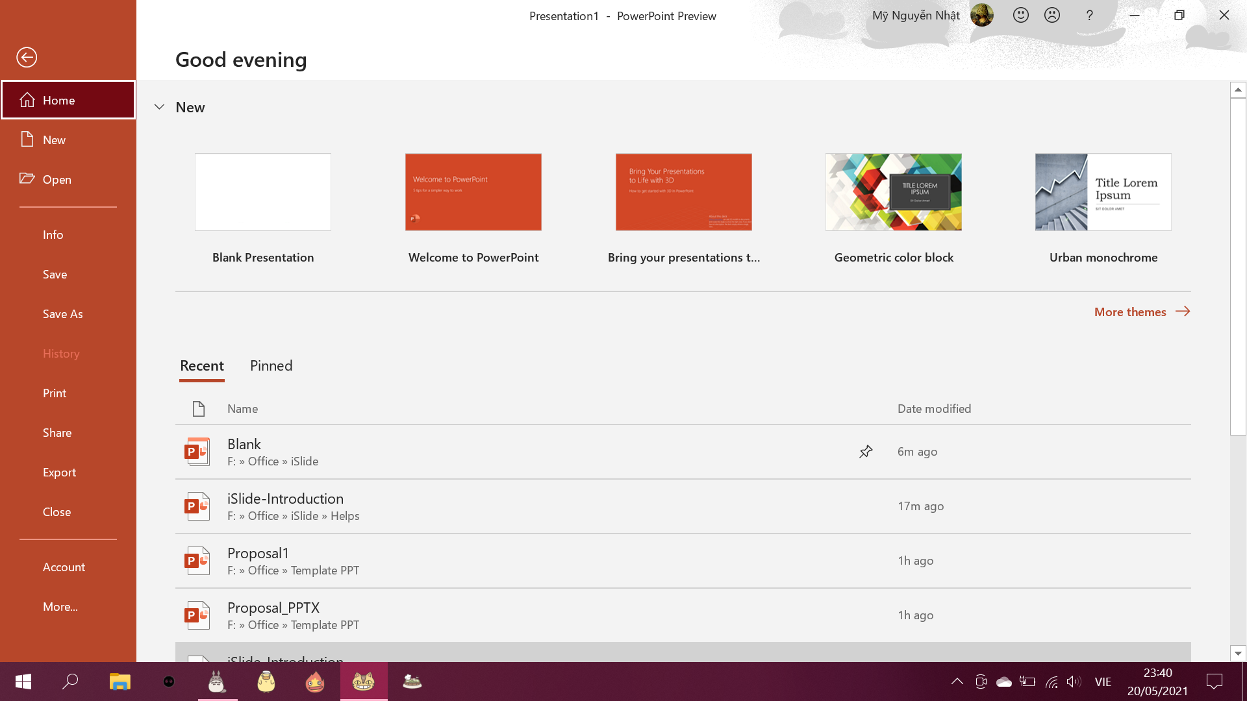Show hidden system tray icons
1247x701 pixels.
click(957, 682)
